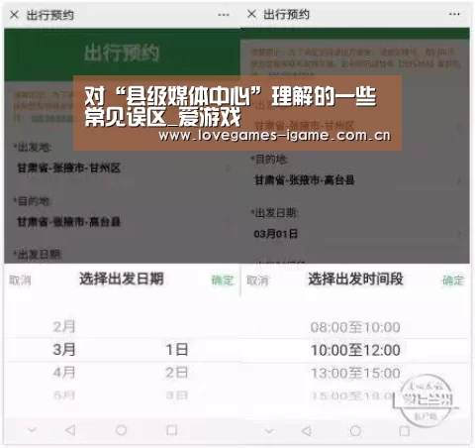Image resolution: width=475 pixels, height=448 pixels.
Task: Tap the right phone's hide-navigation chevron
Action: coord(269,431)
